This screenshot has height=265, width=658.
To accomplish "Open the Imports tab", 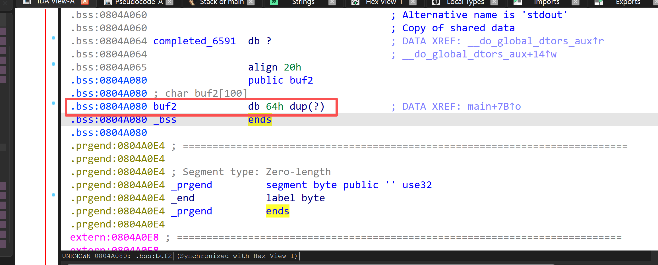I will point(546,2).
